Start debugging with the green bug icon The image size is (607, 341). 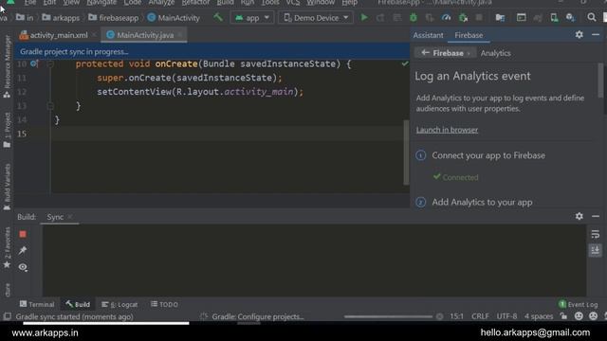414,17
